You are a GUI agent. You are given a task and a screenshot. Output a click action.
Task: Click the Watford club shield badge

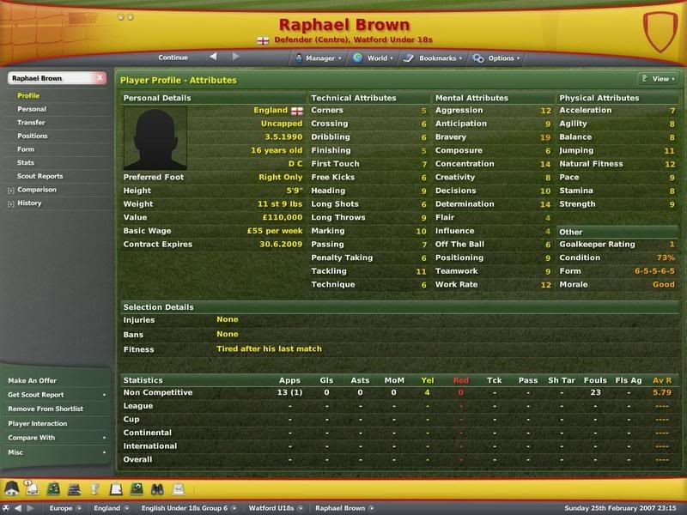(x=660, y=32)
